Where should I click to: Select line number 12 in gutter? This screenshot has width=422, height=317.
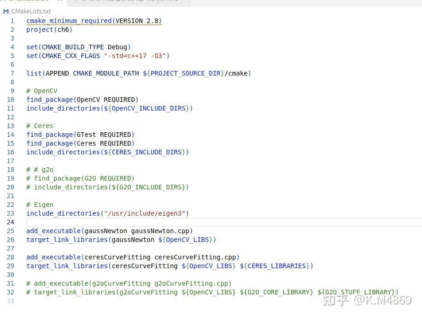tap(11, 117)
